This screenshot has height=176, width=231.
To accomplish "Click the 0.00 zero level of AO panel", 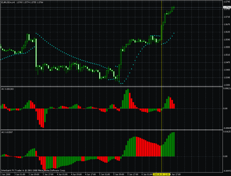I will [x=225, y=156].
